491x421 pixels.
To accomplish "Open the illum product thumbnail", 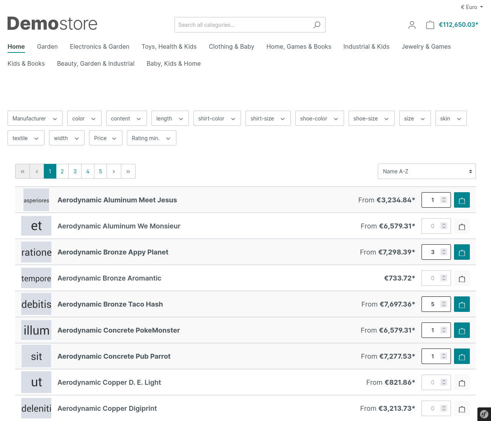I will (x=36, y=330).
